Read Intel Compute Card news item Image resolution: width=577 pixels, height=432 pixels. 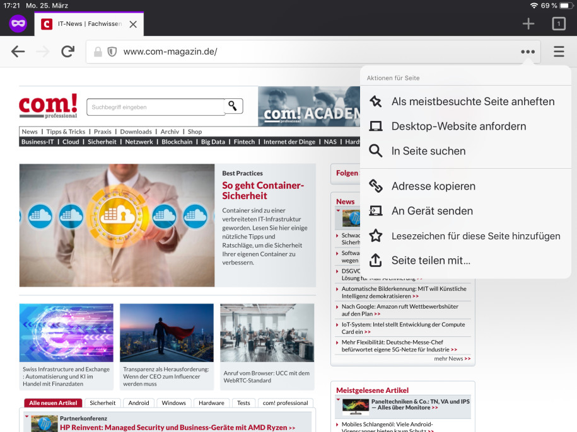tap(403, 328)
